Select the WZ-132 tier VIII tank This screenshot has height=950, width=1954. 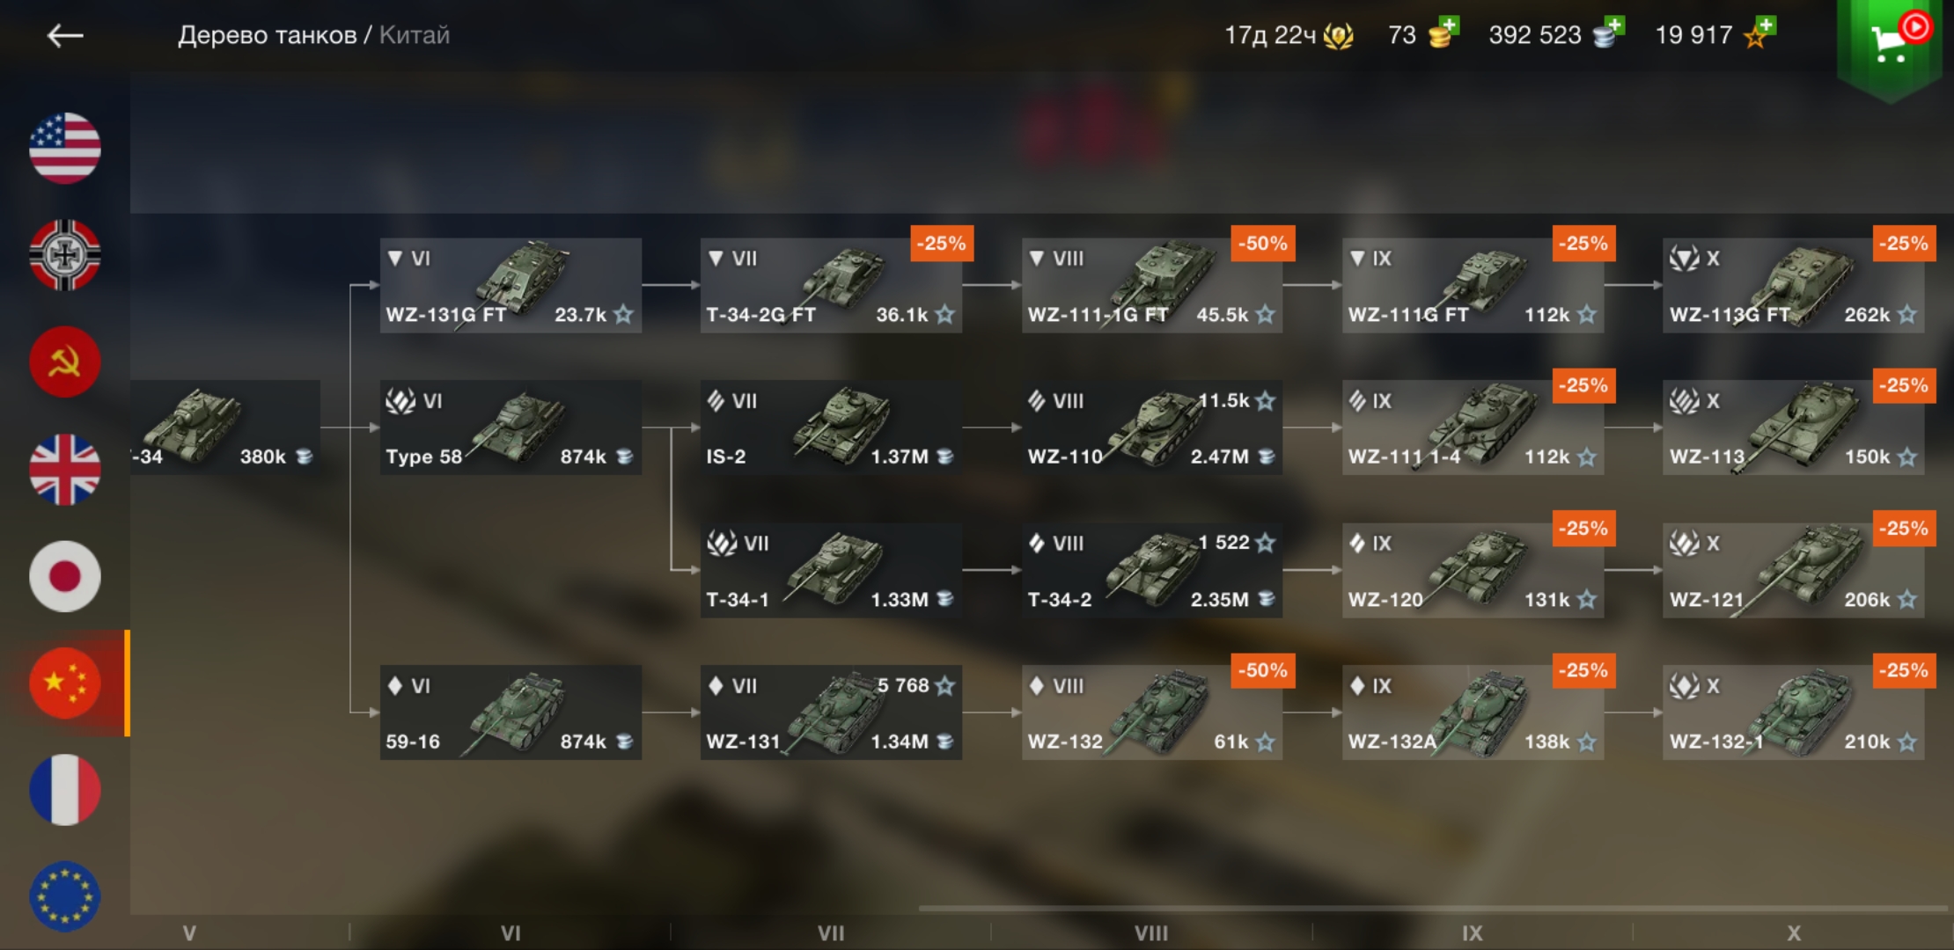1151,712
